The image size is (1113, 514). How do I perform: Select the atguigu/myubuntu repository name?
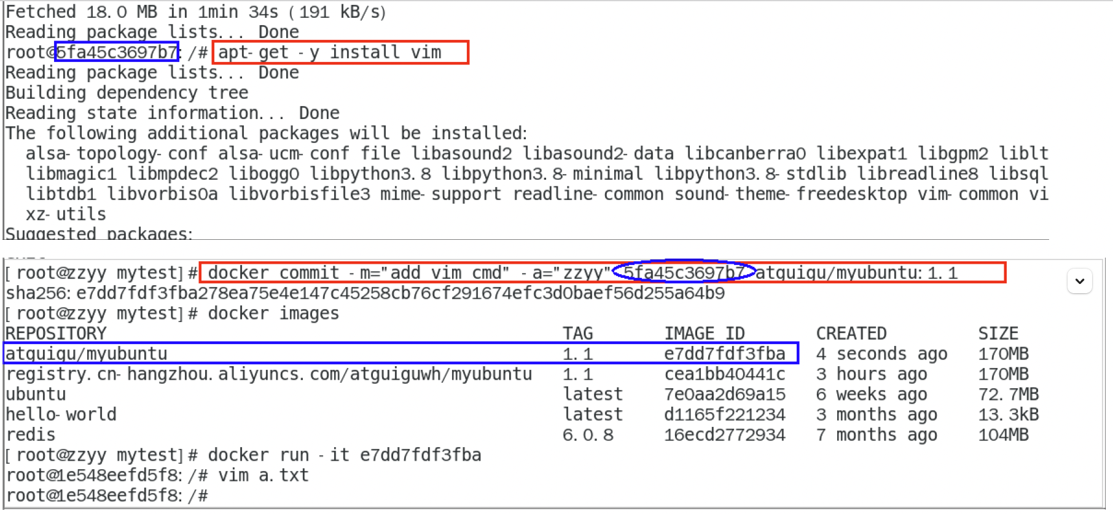[x=87, y=354]
